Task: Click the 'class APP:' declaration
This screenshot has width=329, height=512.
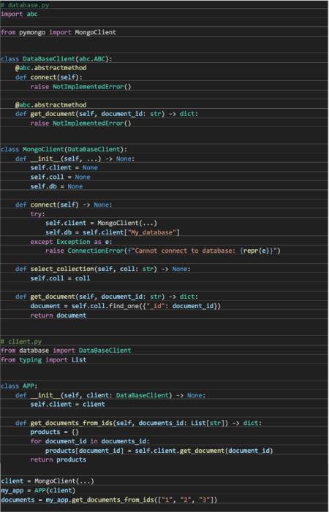Action: pos(19,386)
